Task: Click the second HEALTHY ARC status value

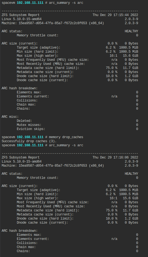Action: [x=131, y=174]
